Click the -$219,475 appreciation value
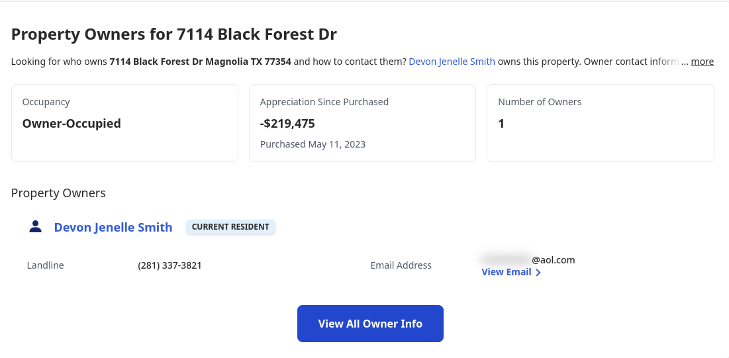The height and width of the screenshot is (358, 729). [x=287, y=124]
